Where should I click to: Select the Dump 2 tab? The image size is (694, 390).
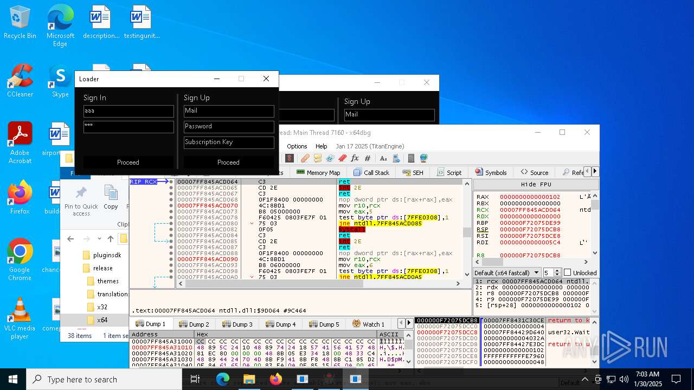pos(194,324)
